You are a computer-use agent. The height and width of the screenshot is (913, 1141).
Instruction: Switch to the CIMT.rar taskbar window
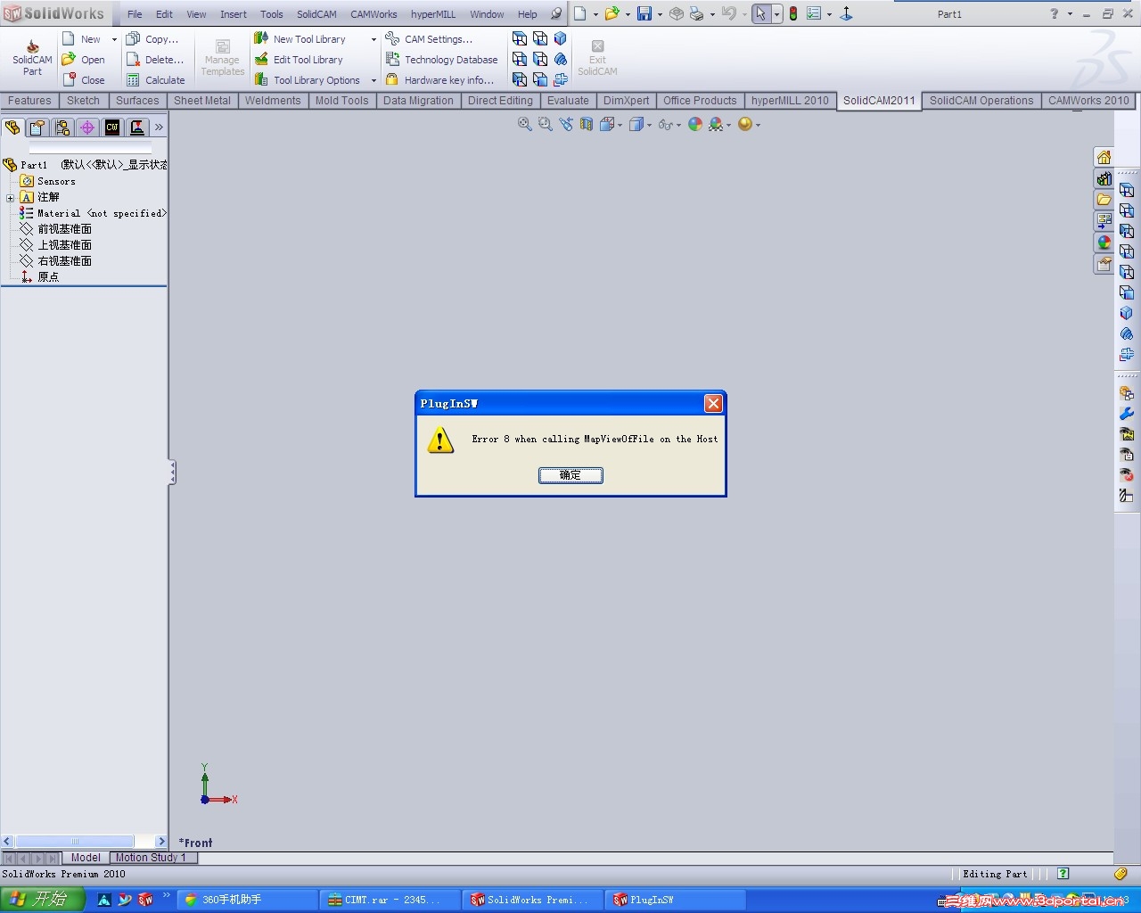389,900
